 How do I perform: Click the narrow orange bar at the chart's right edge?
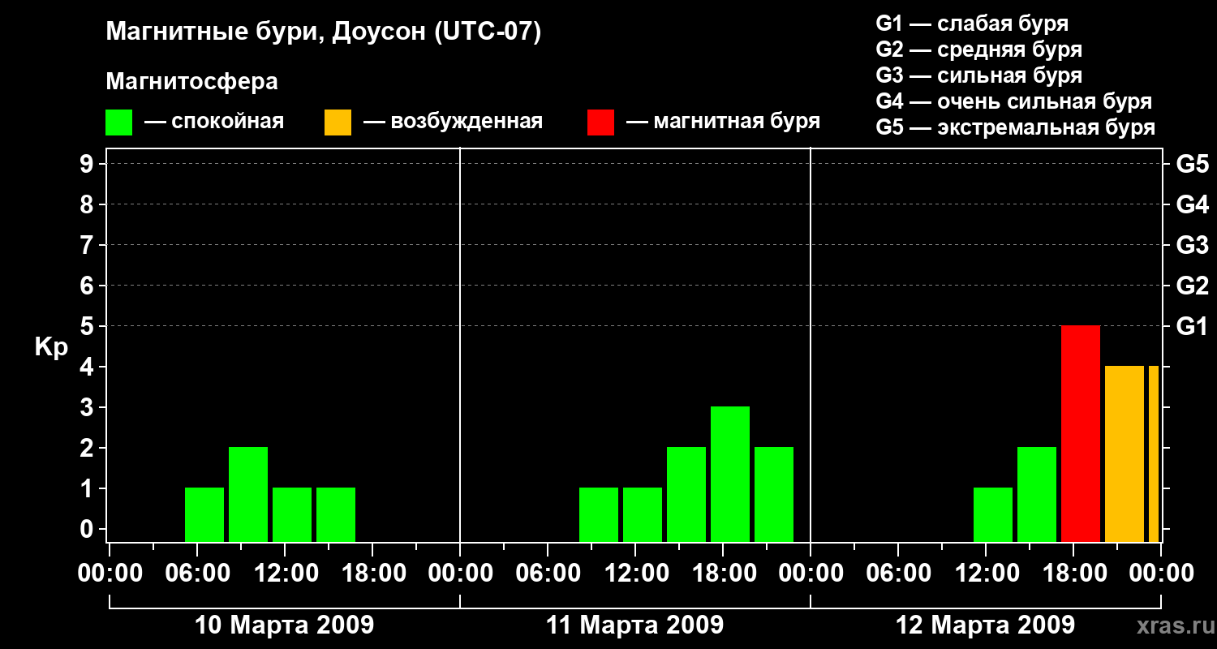pyautogui.click(x=1154, y=454)
